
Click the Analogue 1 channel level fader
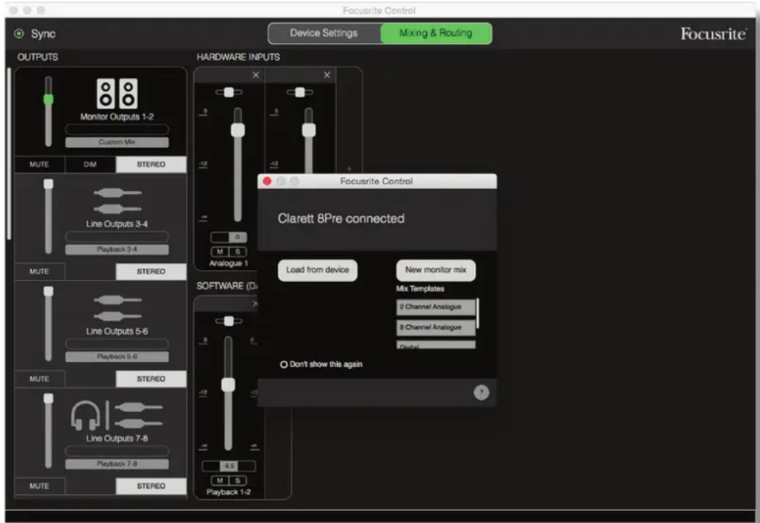(237, 130)
